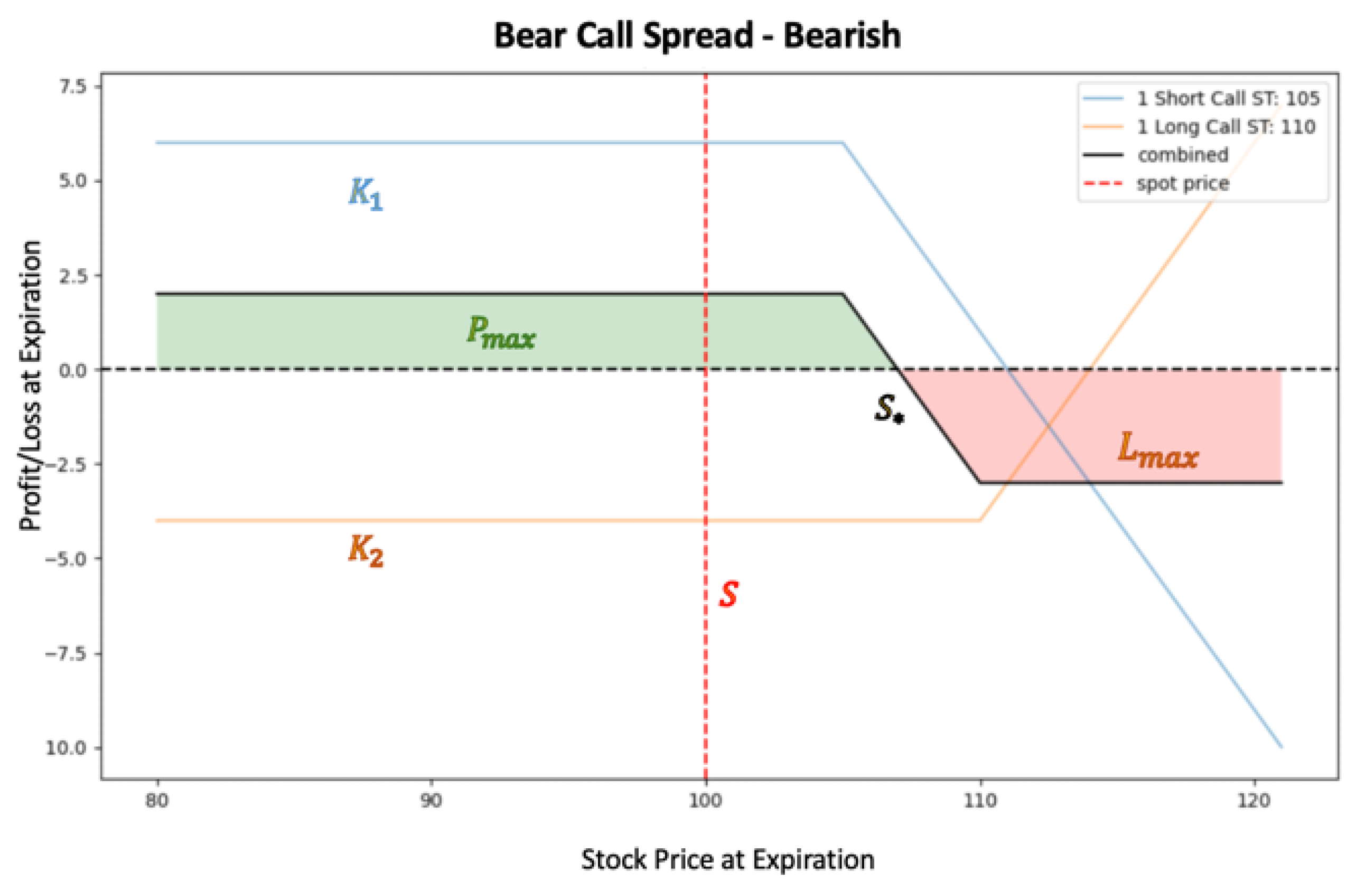Click the x-axis tick label 80
Viewport: 1356px width, 891px height.
click(x=157, y=800)
